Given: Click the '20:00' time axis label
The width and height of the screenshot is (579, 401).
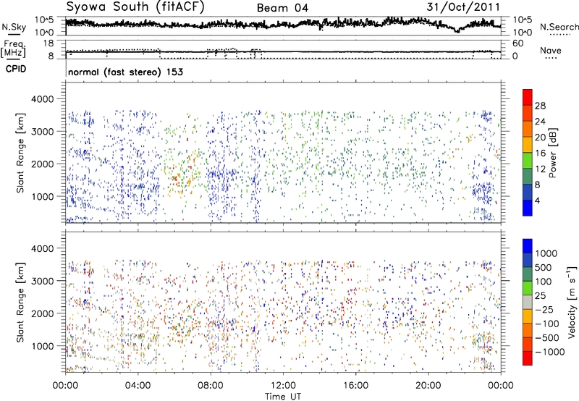Looking at the screenshot, I should [x=428, y=386].
